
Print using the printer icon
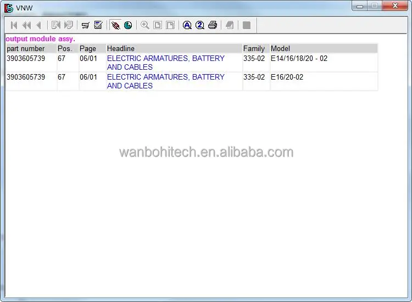212,25
